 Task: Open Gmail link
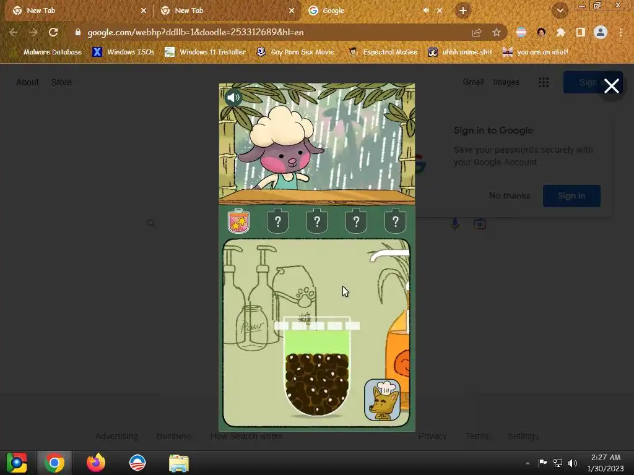(x=473, y=82)
